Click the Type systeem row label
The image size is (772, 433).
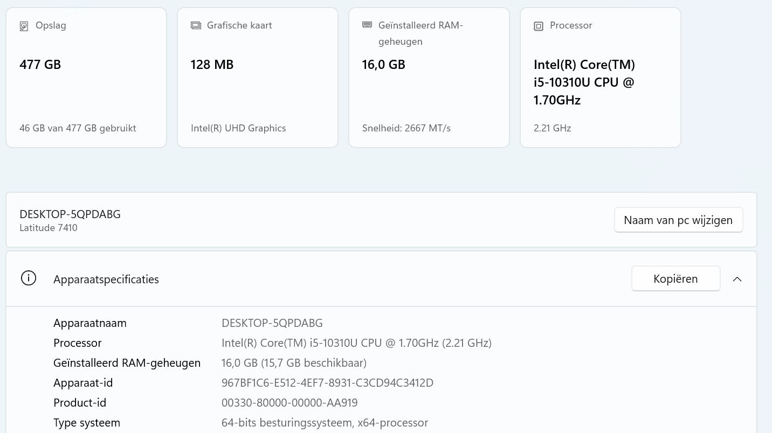tap(87, 423)
